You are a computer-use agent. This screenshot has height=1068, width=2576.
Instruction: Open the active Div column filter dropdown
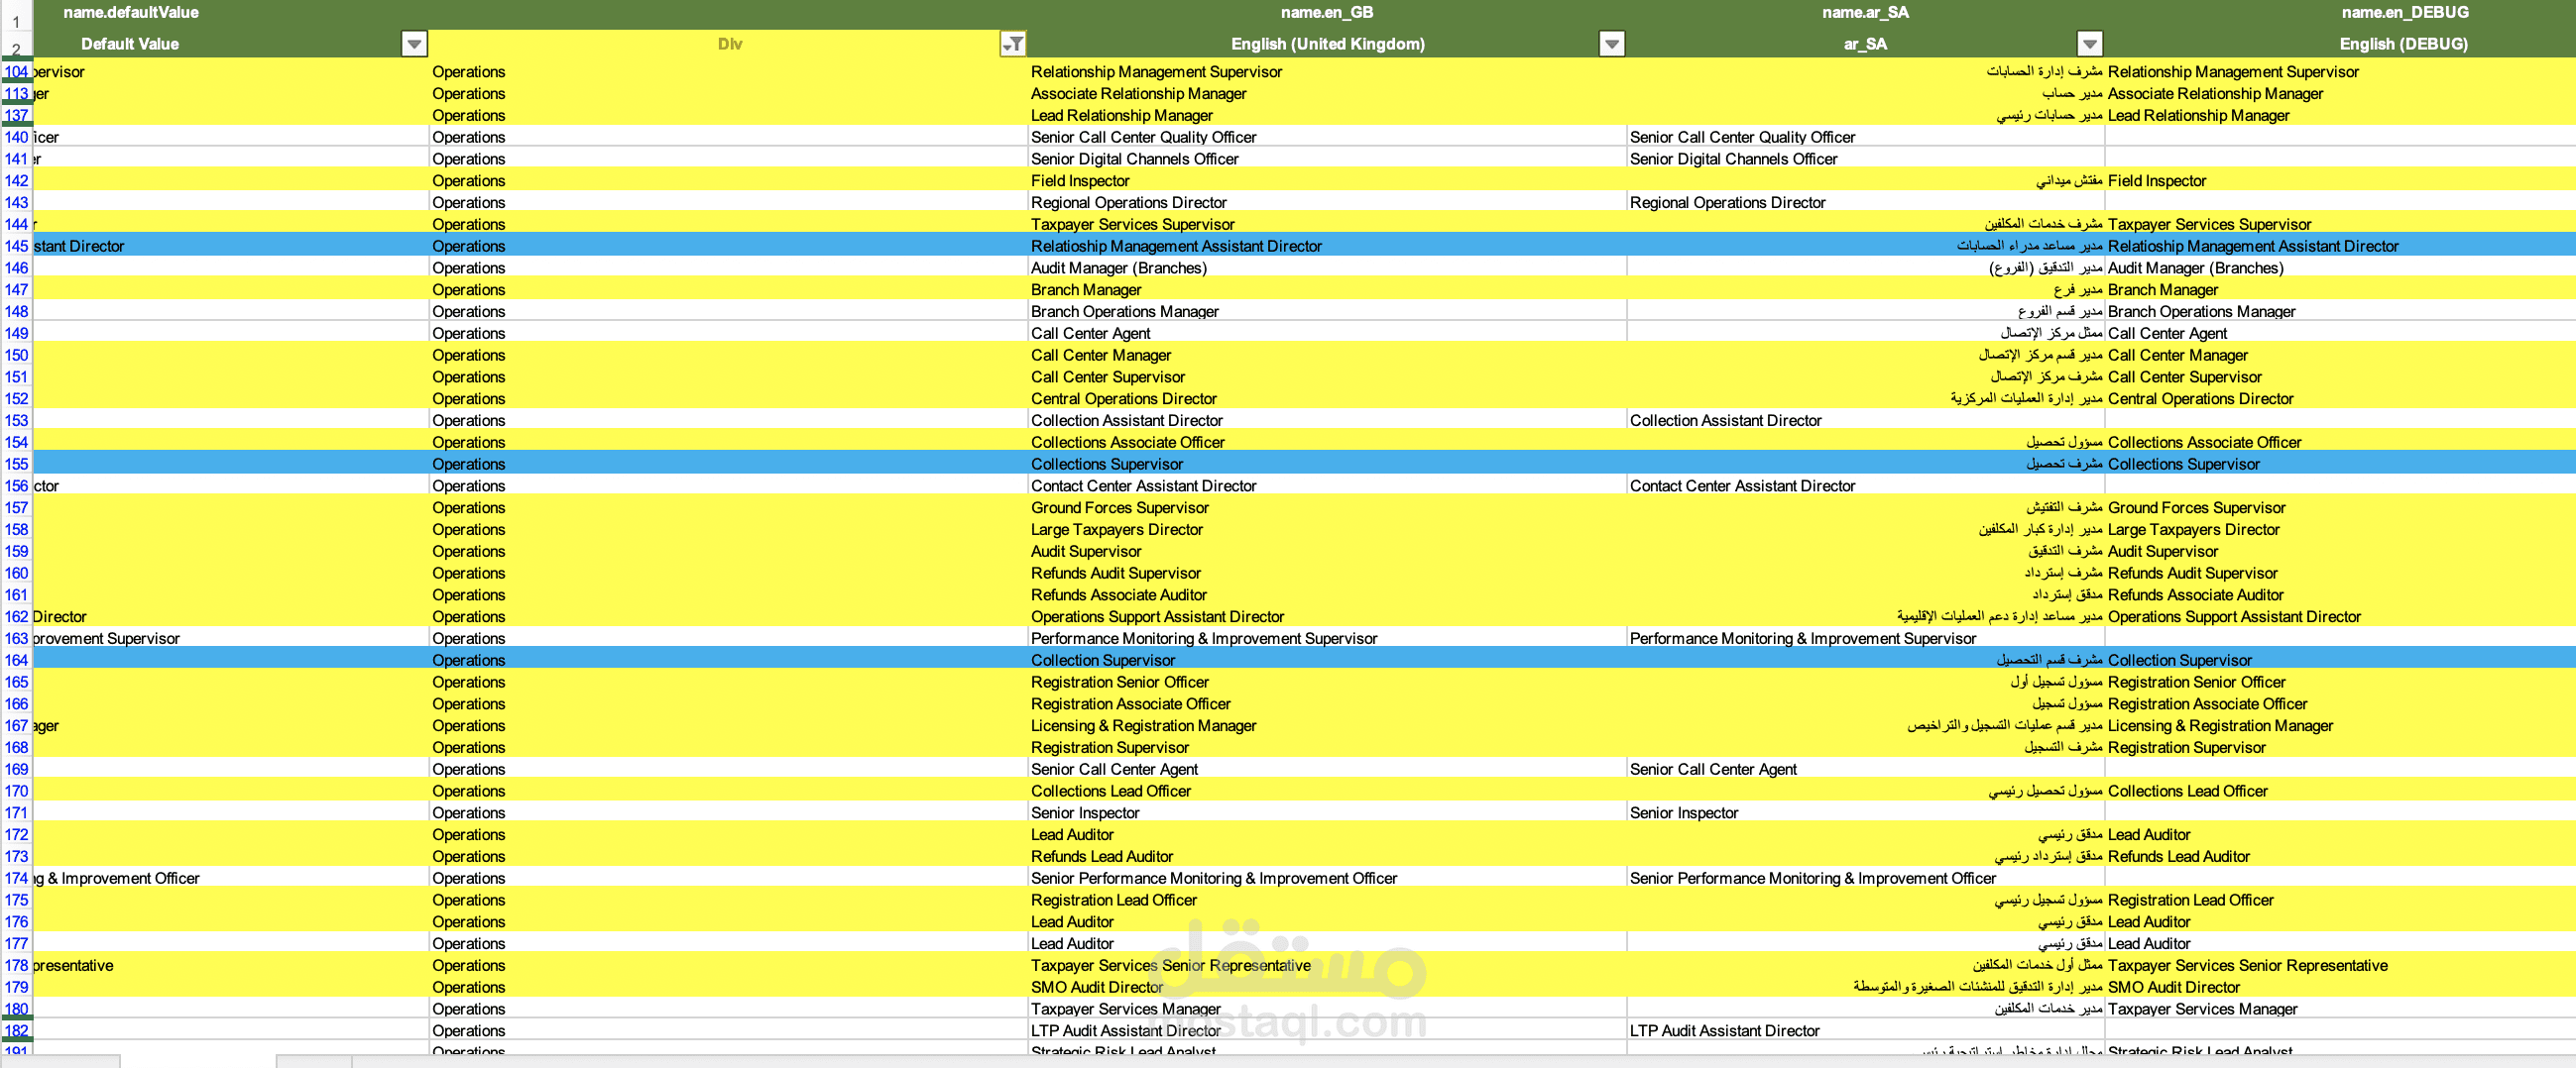[1013, 43]
